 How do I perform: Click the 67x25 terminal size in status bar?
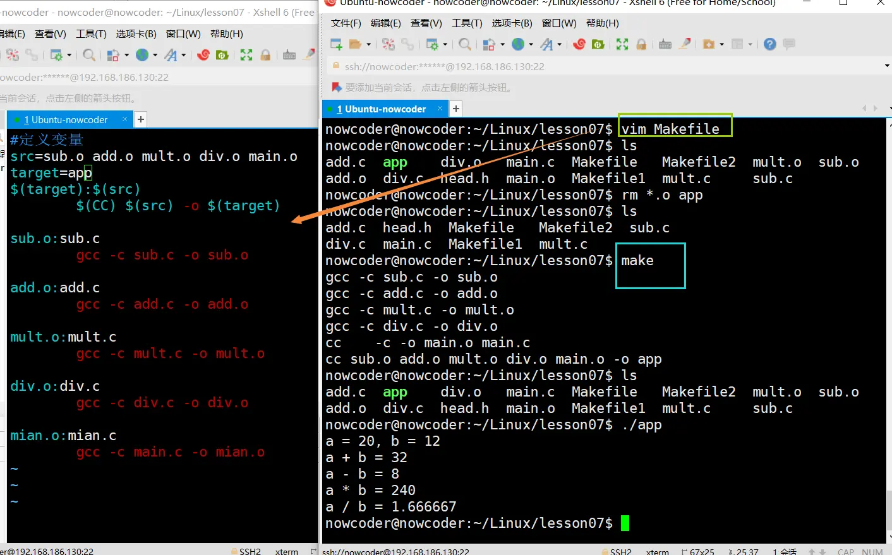699,551
